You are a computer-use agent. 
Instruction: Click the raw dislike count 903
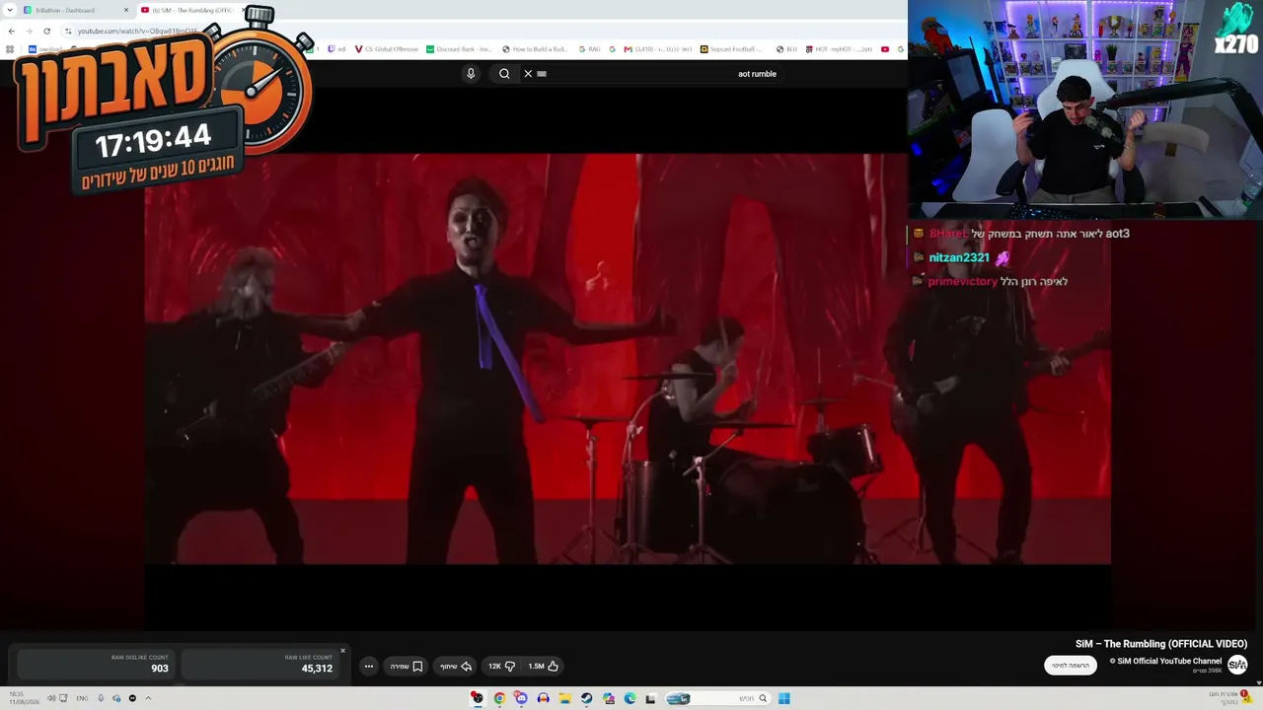click(160, 669)
